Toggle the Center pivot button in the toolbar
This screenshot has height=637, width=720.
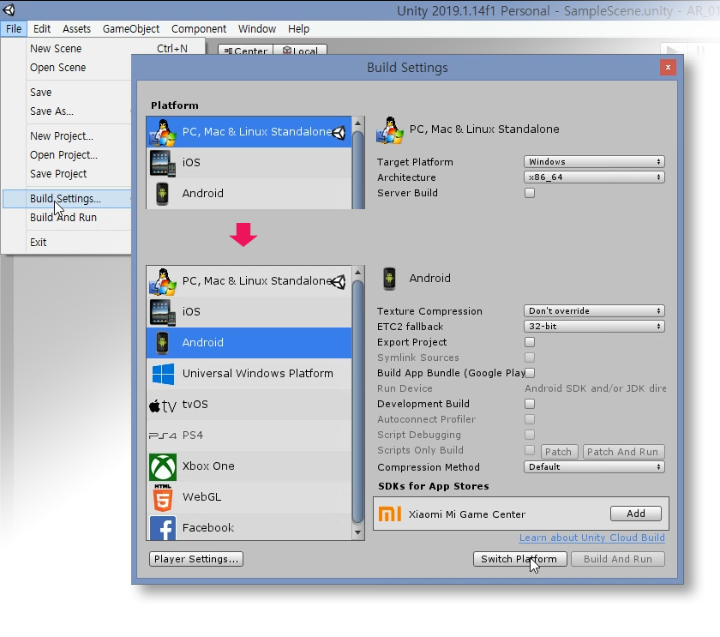pyautogui.click(x=246, y=50)
